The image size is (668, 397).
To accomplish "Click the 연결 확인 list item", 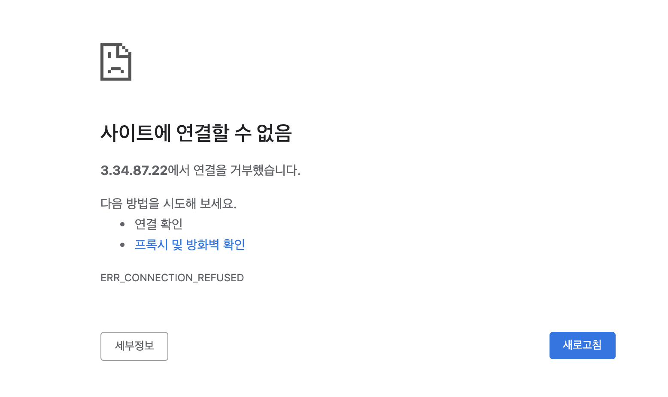I will [x=159, y=224].
